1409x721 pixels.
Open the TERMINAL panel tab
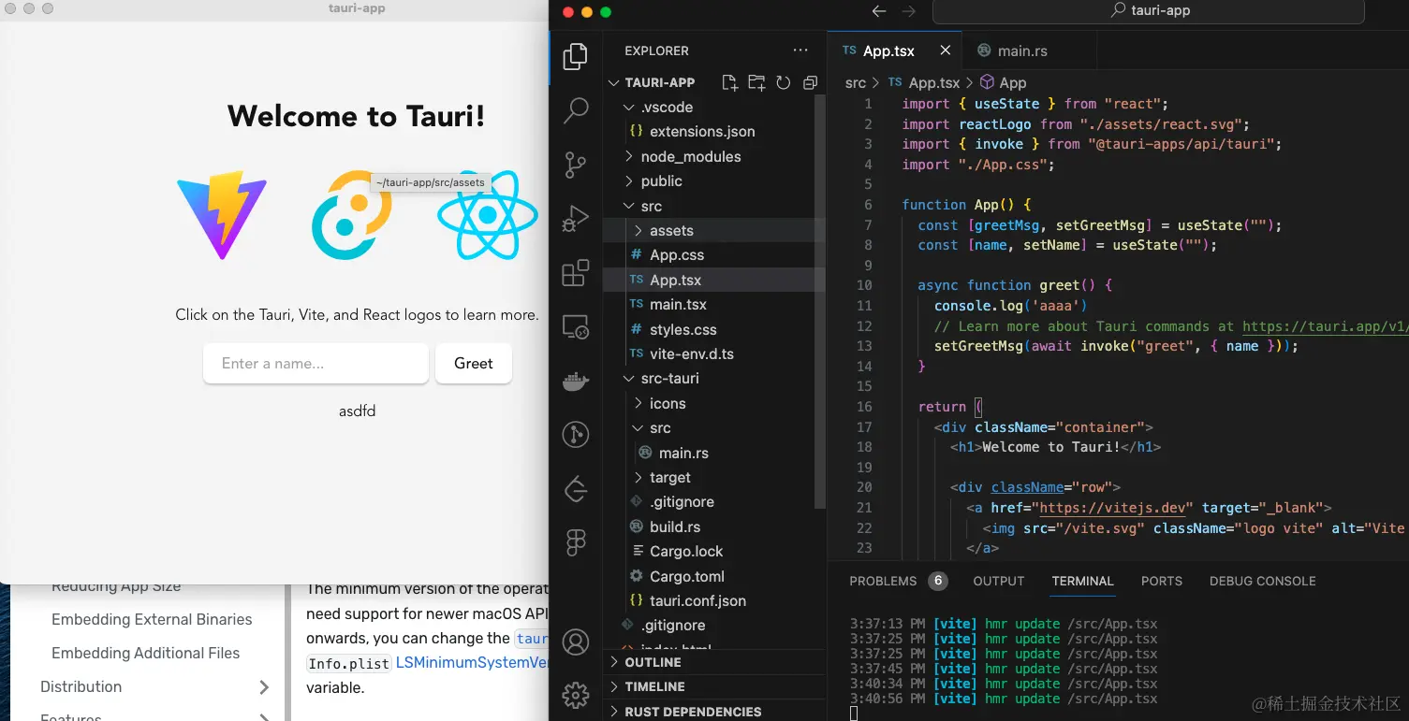1082,581
